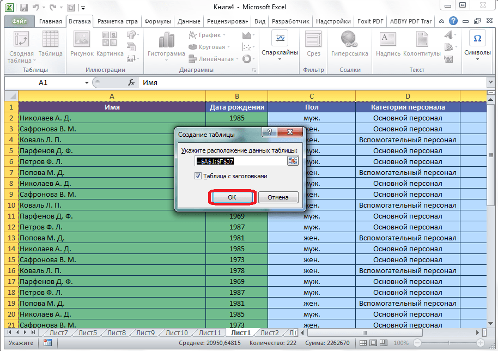Click the table data range input field

(240, 161)
